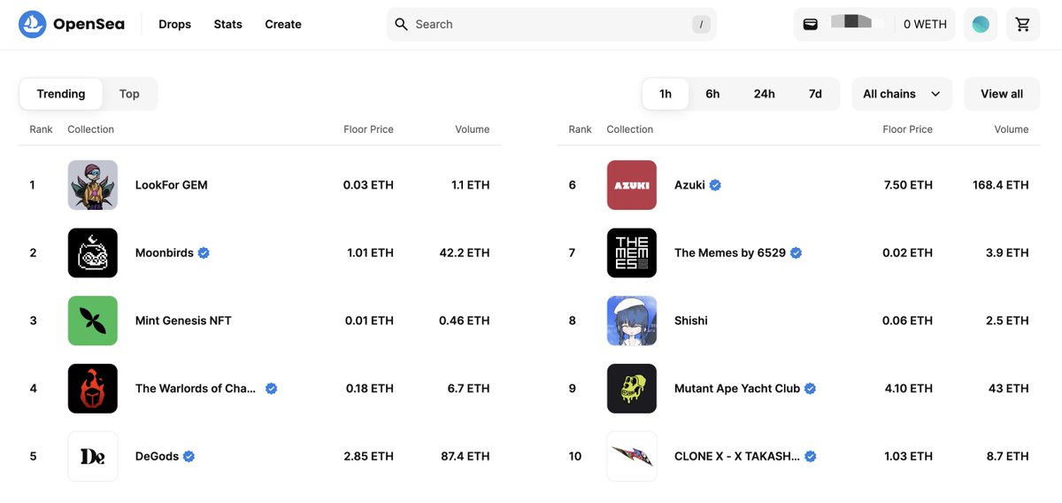Click the View all button
Viewport: 1062px width, 503px height.
1002,94
